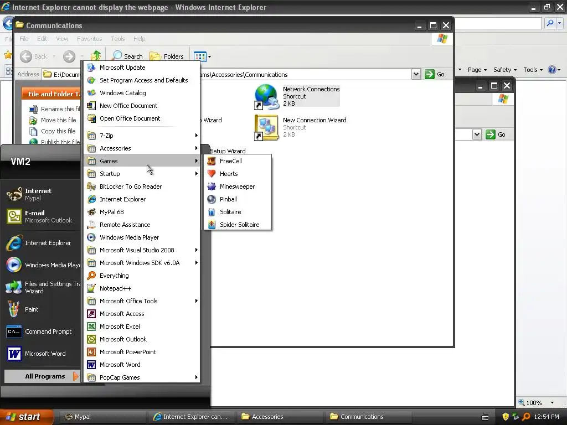Switch to Mypal taskbar button

pos(102,417)
